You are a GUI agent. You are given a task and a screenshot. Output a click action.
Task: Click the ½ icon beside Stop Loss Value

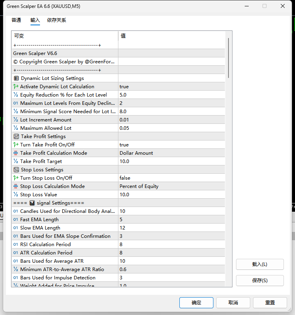[x=16, y=194]
